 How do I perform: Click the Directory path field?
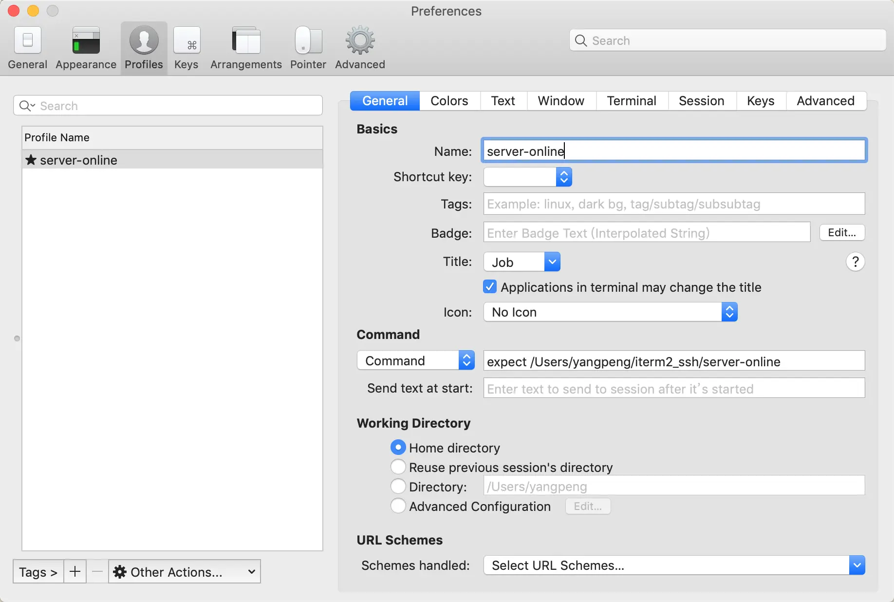[674, 486]
